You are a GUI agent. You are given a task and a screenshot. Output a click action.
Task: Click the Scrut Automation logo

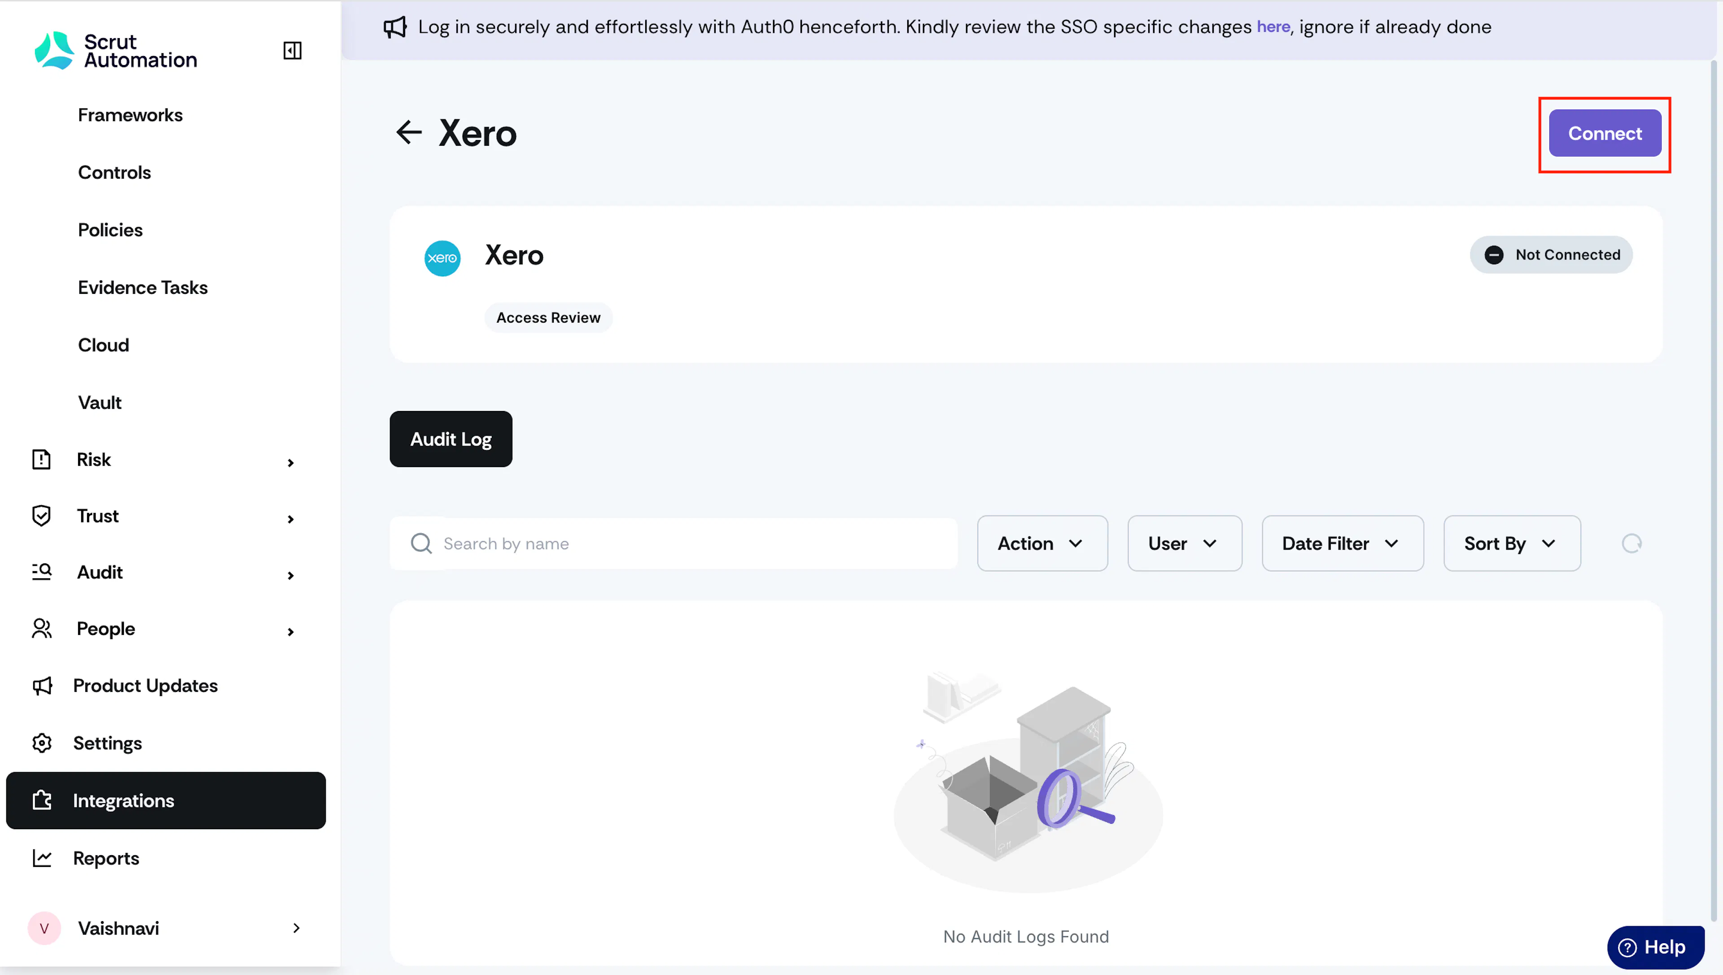tap(116, 51)
